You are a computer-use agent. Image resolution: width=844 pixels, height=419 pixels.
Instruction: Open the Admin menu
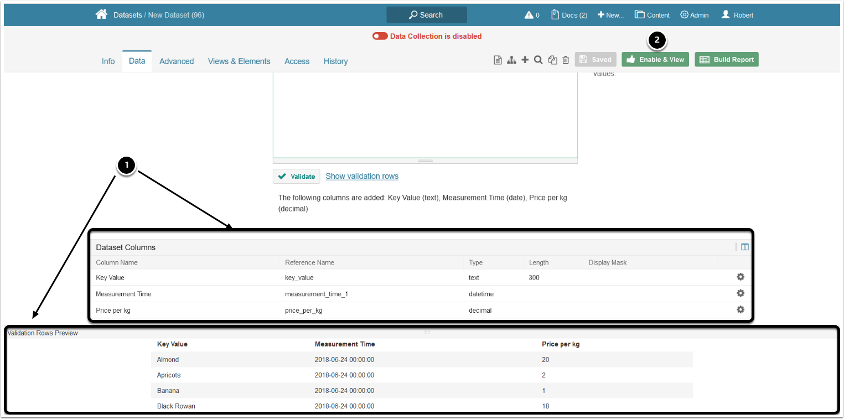[695, 15]
